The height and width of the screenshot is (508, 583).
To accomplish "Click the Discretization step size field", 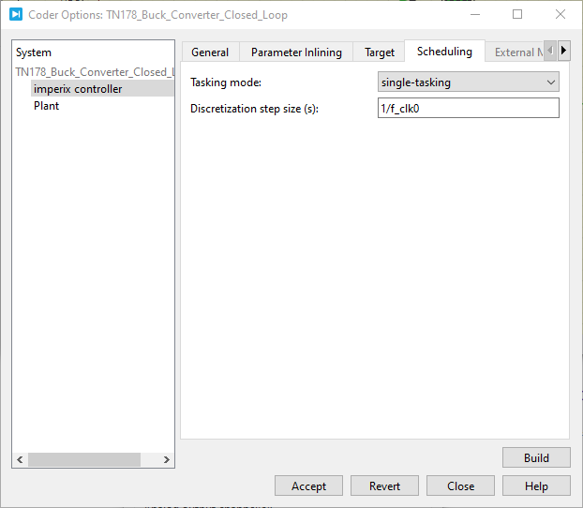I will coord(468,108).
